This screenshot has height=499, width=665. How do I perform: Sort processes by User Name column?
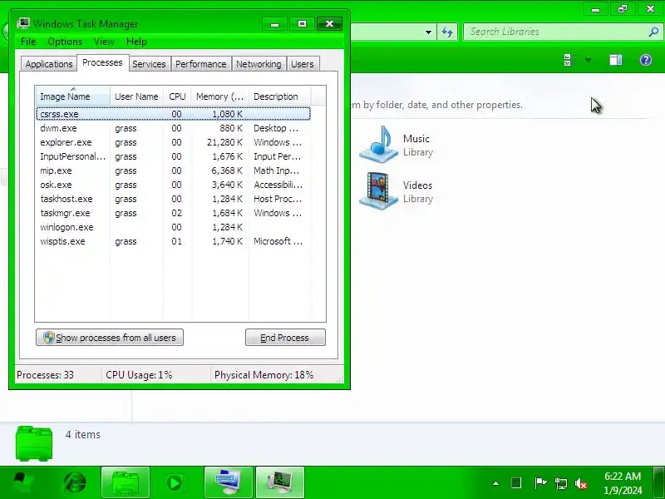coord(136,96)
